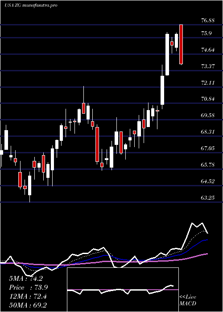This screenshot has width=223, height=312.
Task: Click the 12MA : 72.4 readout
Action: [x=28, y=296]
